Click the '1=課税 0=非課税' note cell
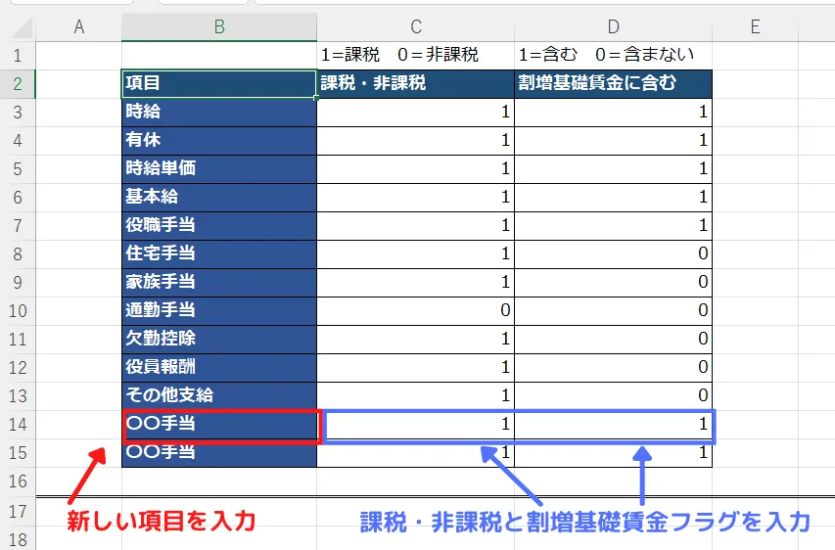Screen dimensions: 835x550 coord(416,55)
